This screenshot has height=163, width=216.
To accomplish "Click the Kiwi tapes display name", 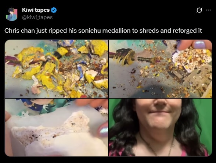I will click(x=36, y=10).
